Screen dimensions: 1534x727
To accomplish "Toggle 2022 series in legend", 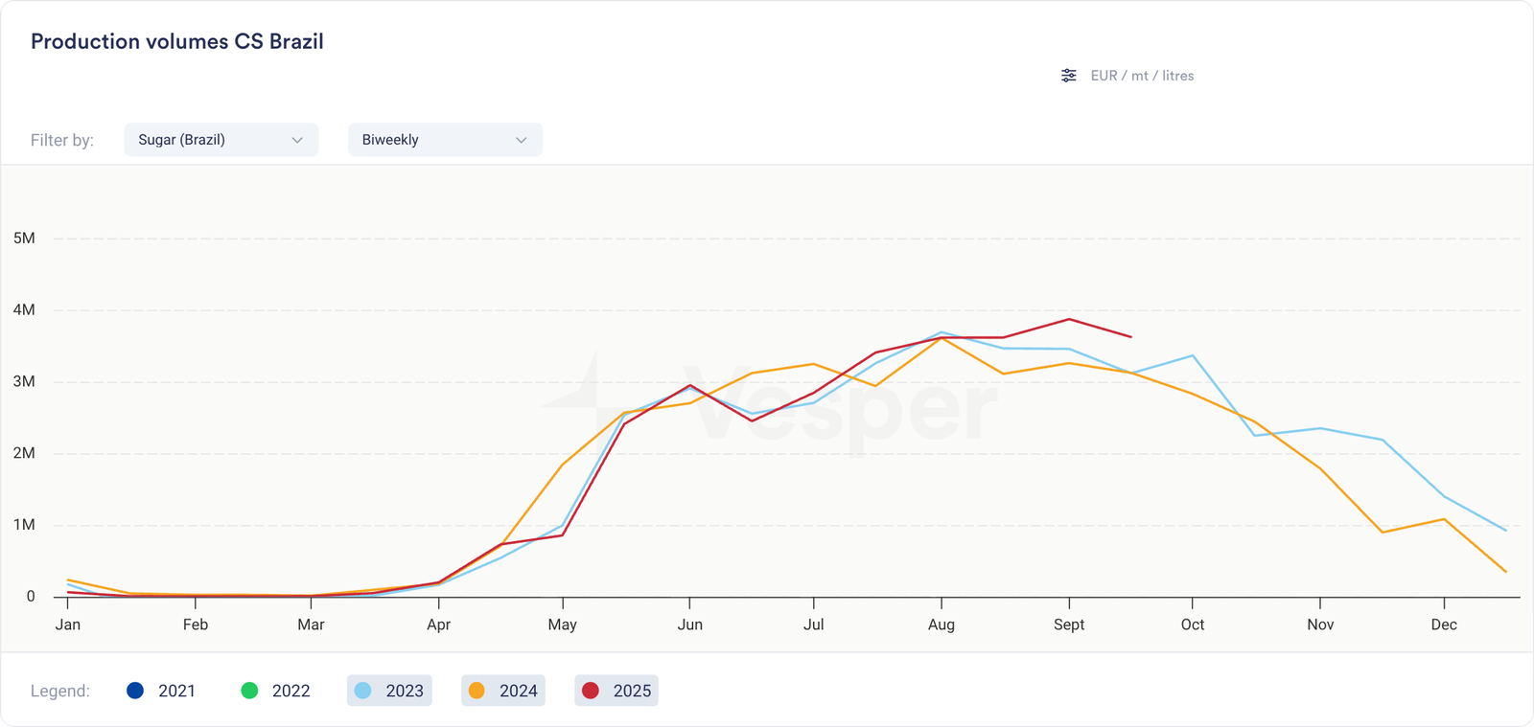I will click(275, 691).
